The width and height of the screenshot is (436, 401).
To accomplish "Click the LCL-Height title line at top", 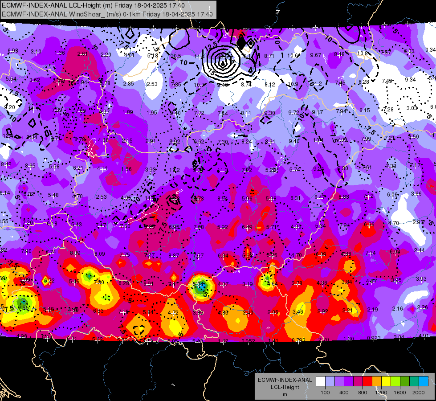I will coord(93,5).
